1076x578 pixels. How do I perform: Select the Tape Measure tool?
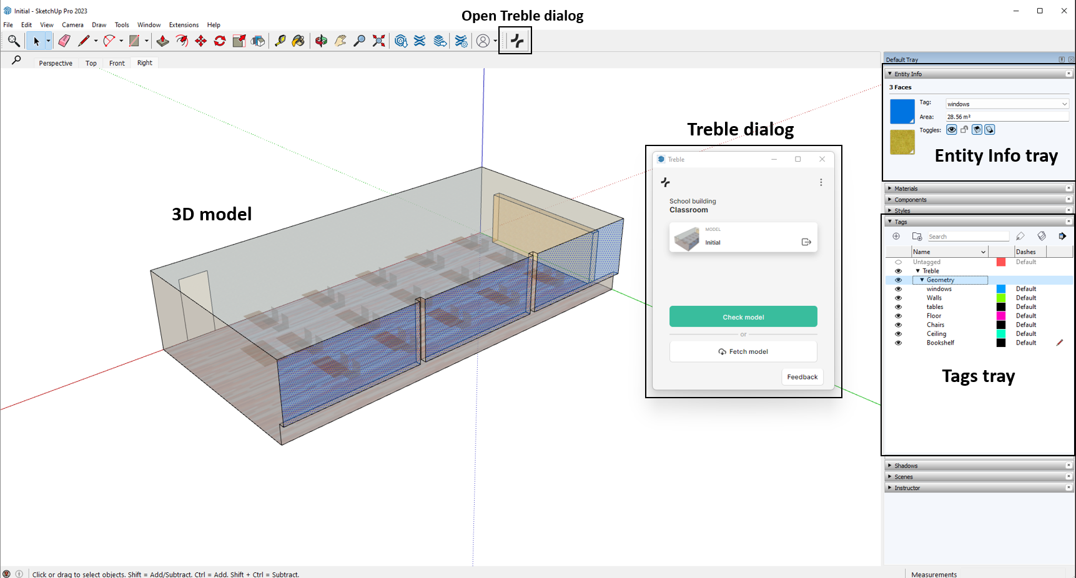280,41
